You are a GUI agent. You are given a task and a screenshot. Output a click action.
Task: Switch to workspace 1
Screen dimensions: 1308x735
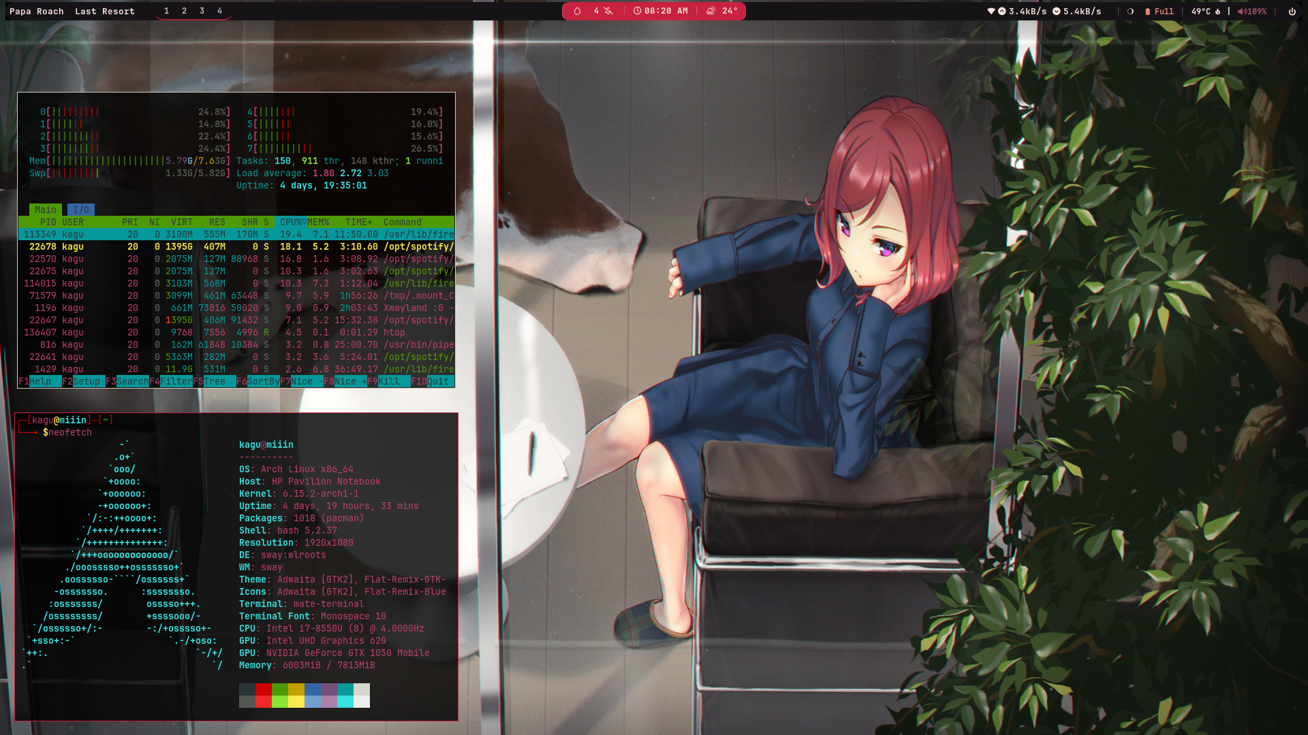(x=166, y=11)
